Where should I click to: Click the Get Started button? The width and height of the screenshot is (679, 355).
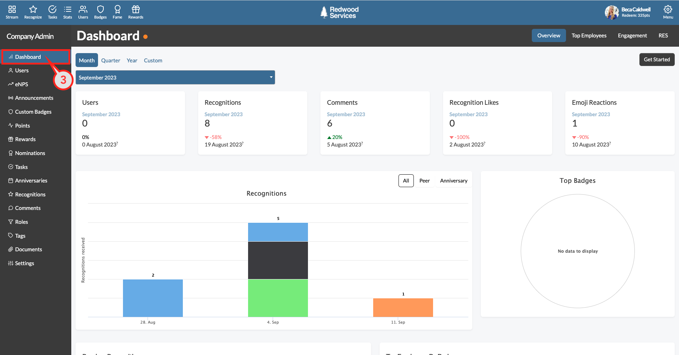coord(657,60)
